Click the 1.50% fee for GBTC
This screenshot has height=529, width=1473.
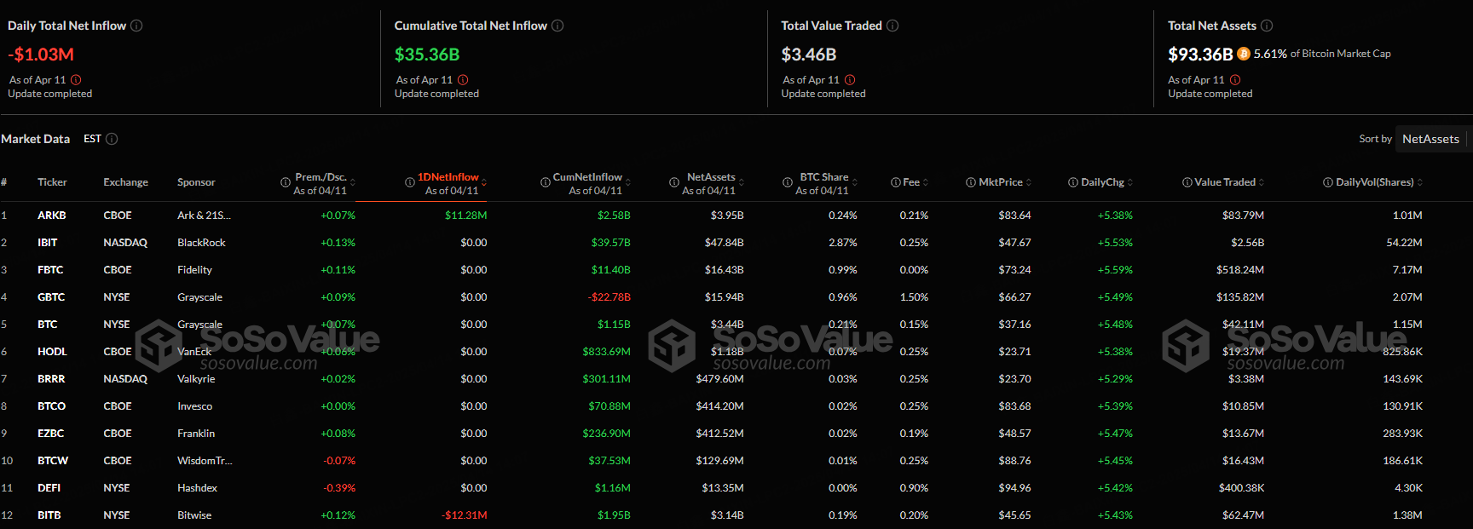(x=914, y=297)
